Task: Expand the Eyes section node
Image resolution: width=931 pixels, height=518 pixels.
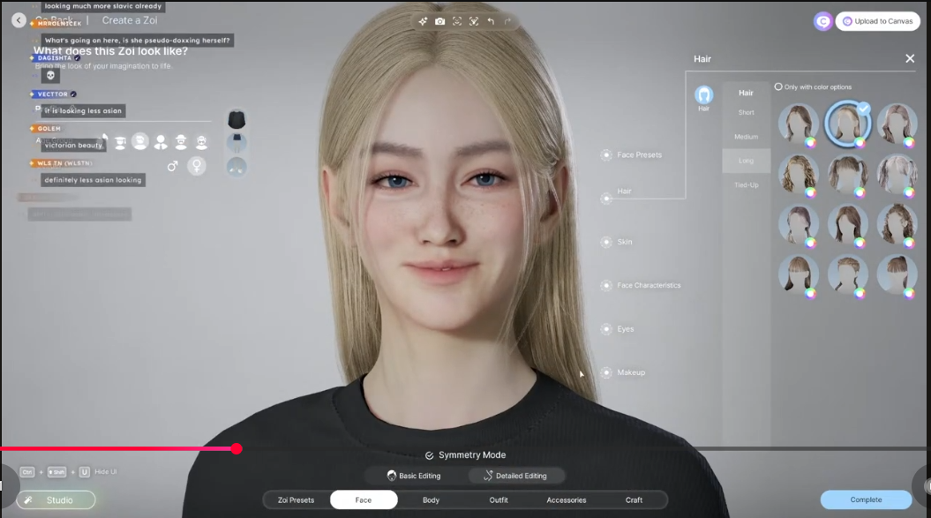Action: 606,329
